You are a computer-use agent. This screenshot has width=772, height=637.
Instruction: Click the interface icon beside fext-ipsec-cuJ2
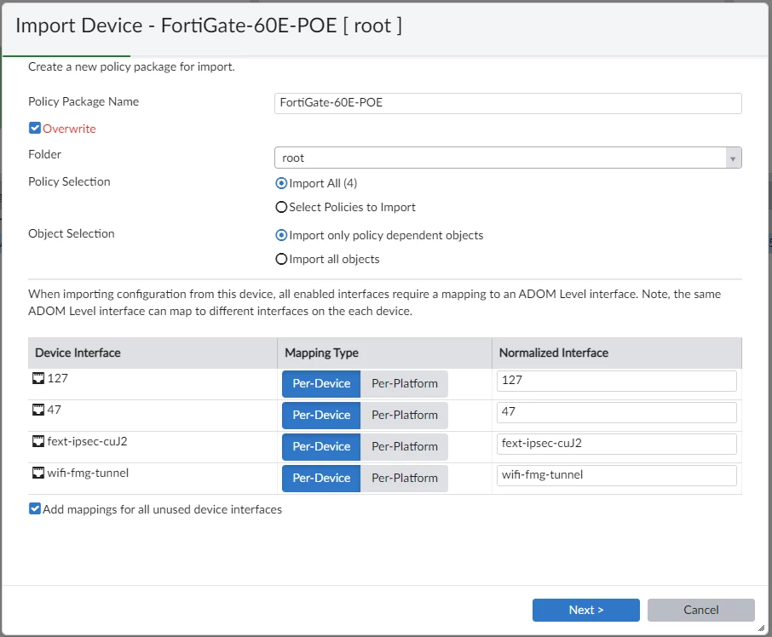[37, 441]
